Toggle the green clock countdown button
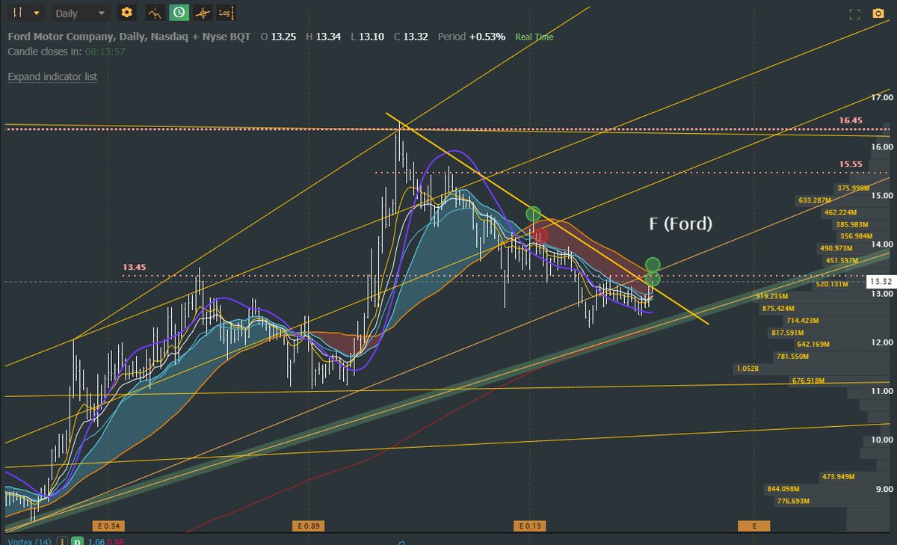The image size is (897, 545). pos(179,13)
